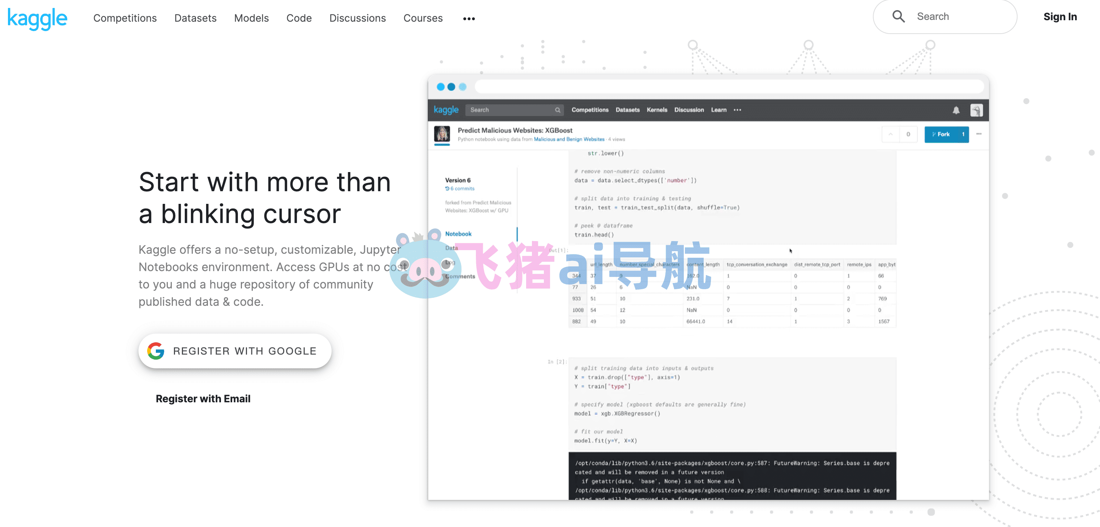Viewport: 1100px width, 527px height.
Task: Click the profile avatar in preview header
Action: 976,110
